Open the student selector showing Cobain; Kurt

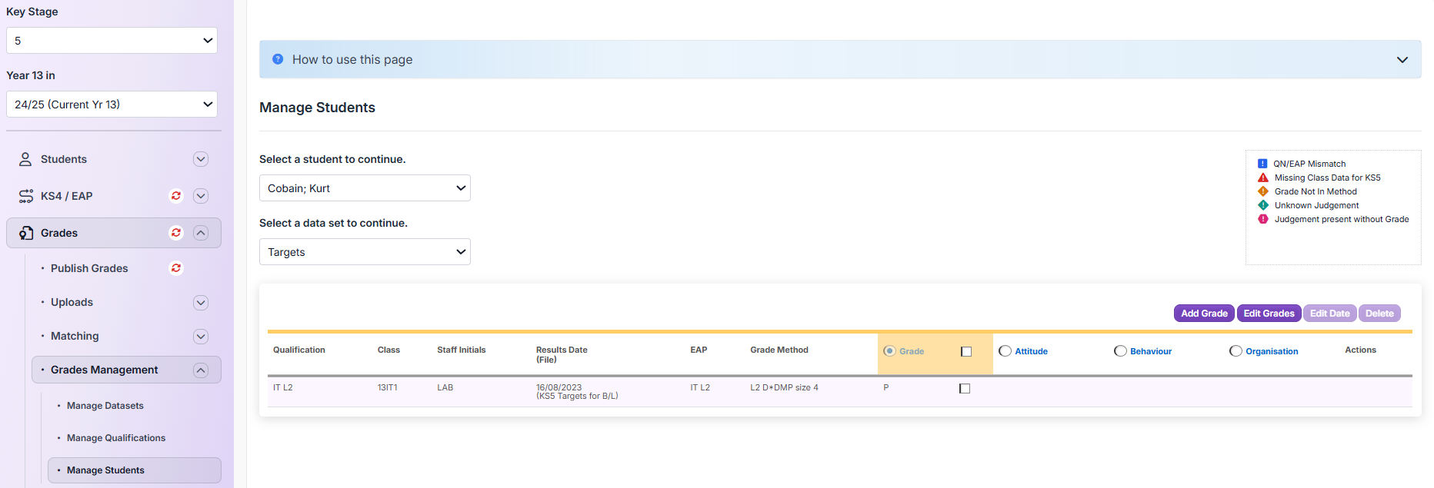365,188
